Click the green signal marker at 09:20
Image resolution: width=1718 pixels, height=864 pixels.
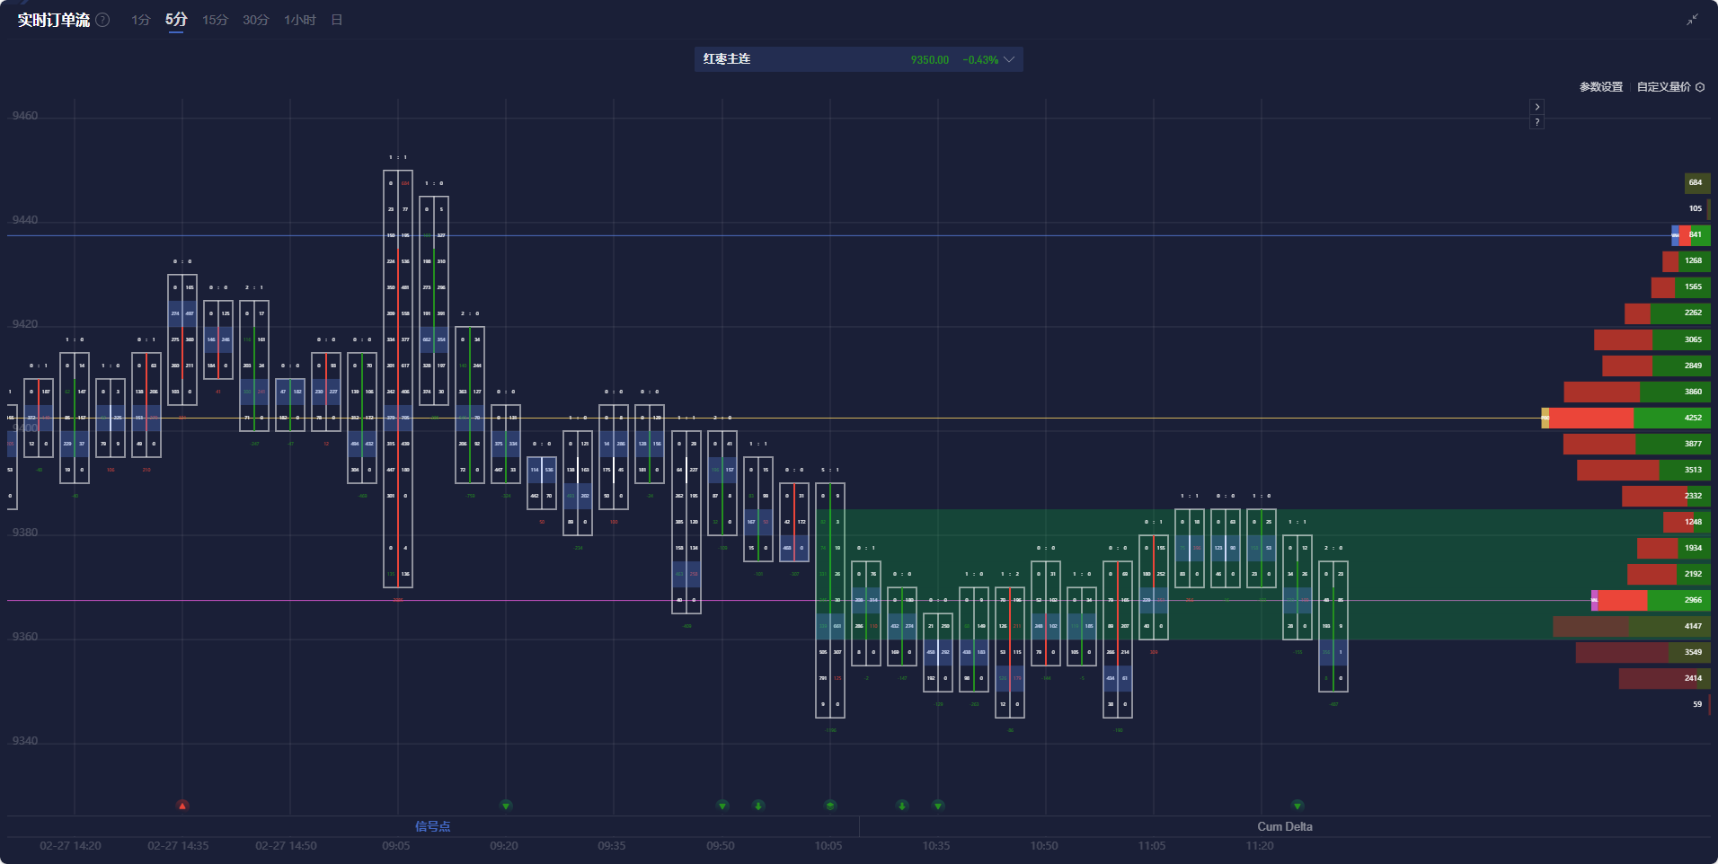(506, 806)
